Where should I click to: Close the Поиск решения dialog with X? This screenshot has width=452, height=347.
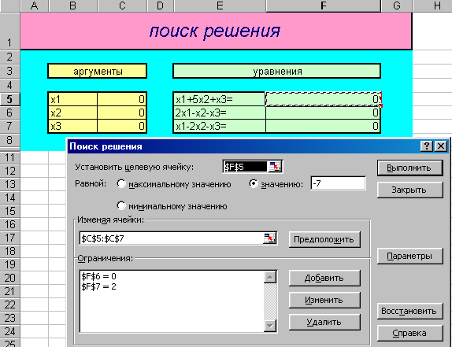441,146
